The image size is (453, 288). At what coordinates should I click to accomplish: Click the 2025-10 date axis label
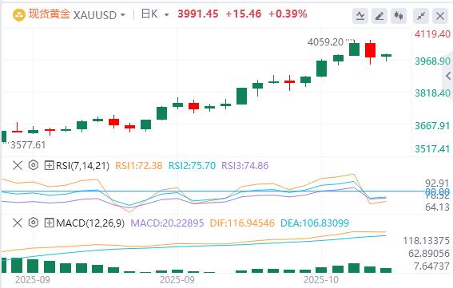tap(321, 280)
